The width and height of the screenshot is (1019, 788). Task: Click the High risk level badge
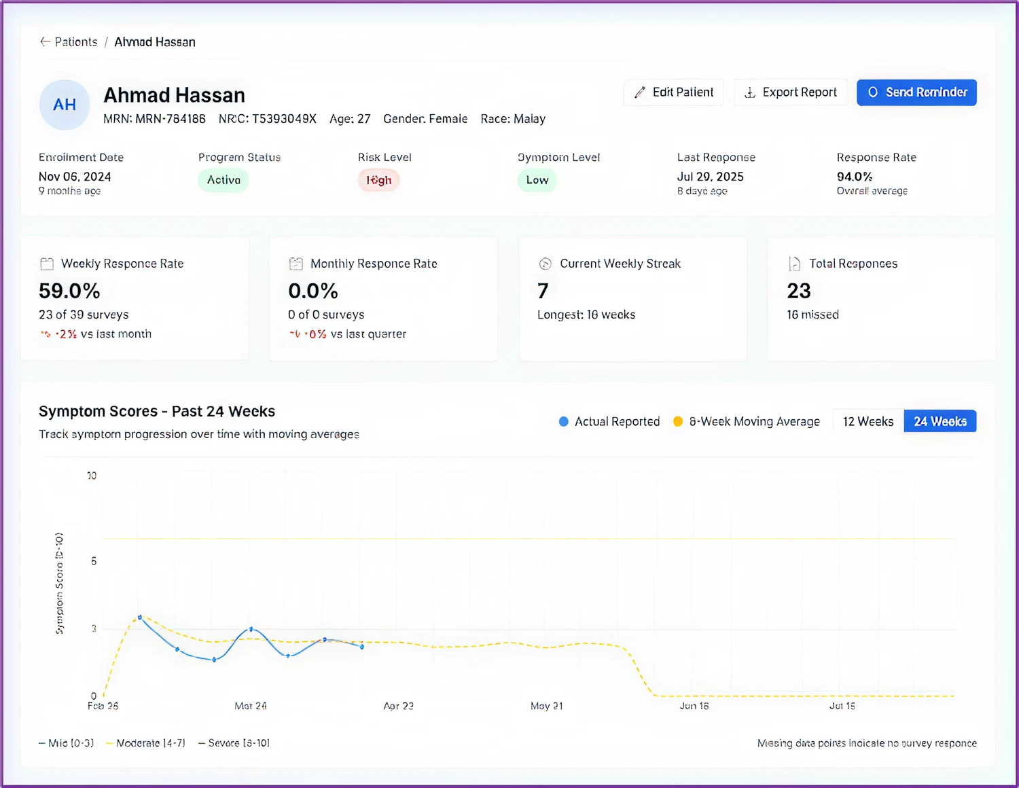click(x=379, y=180)
